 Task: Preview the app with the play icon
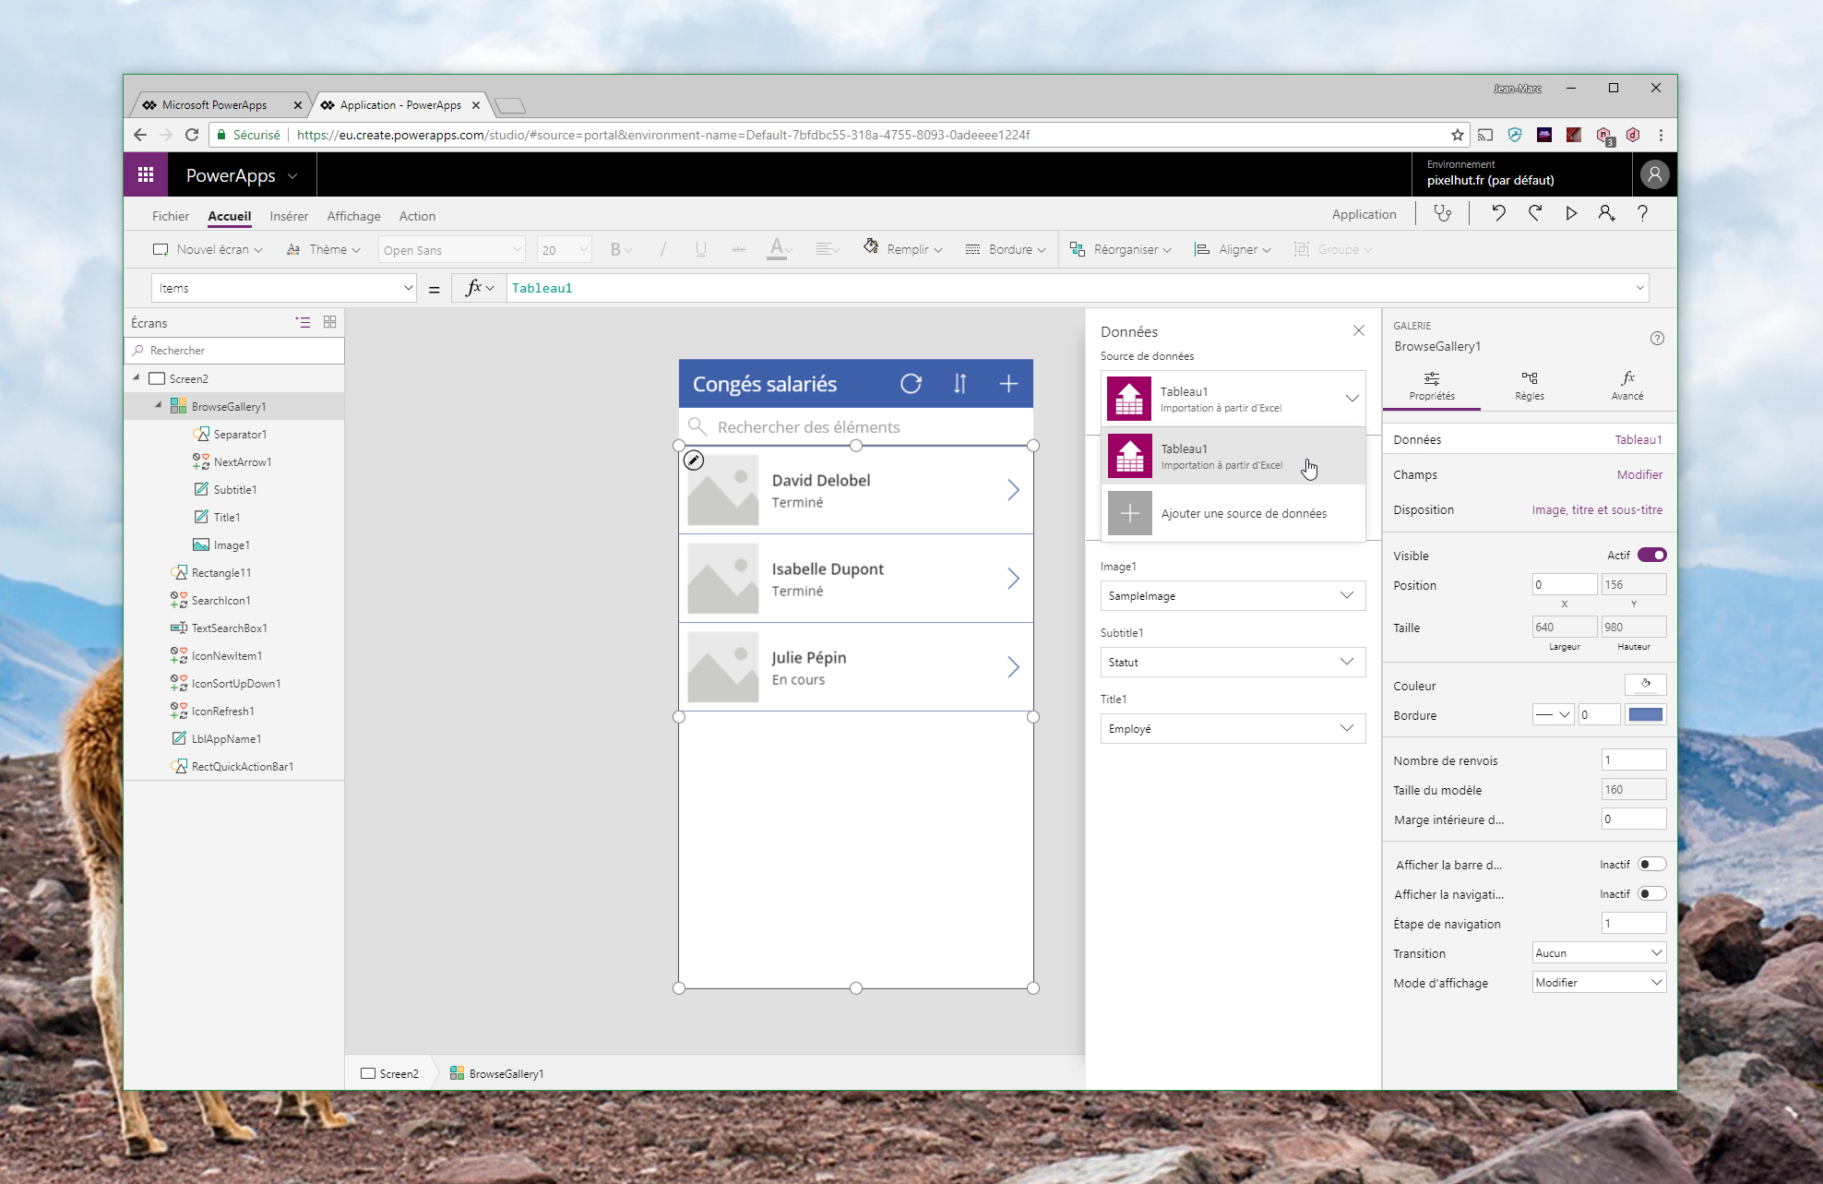(x=1571, y=214)
